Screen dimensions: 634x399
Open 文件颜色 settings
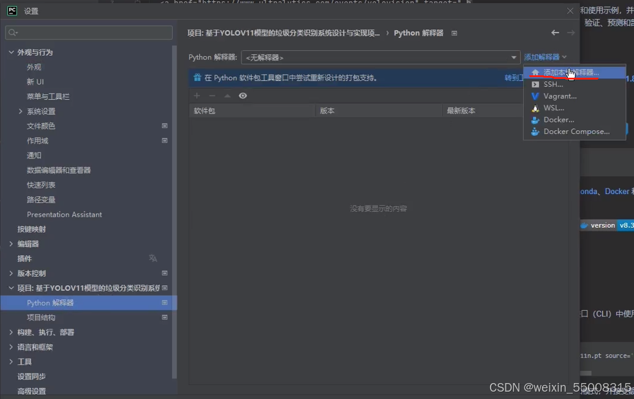tap(41, 126)
